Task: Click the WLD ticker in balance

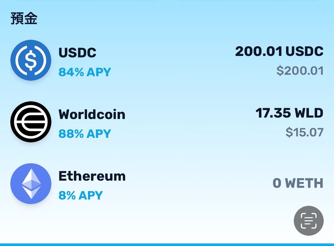Action: click(x=309, y=113)
